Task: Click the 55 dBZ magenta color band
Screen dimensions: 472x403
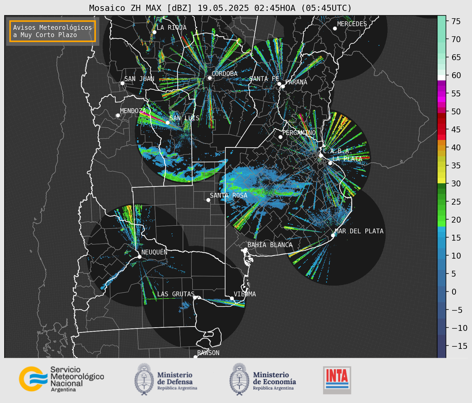Action: 441,94
